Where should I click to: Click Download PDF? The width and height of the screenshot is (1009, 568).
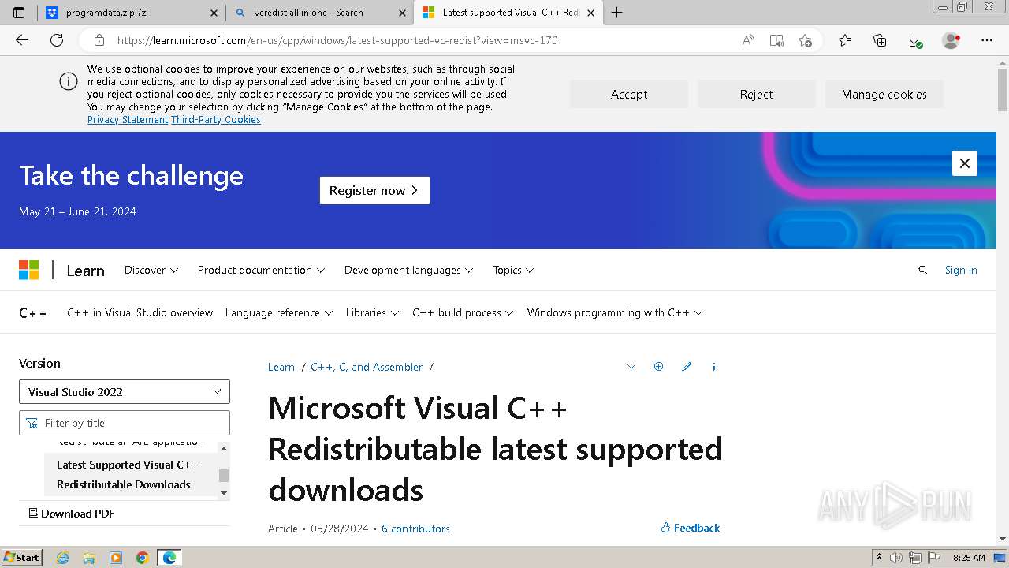pyautogui.click(x=72, y=514)
